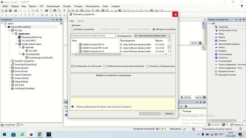
Task: Pick the Ввод input element
Action: 221,34
